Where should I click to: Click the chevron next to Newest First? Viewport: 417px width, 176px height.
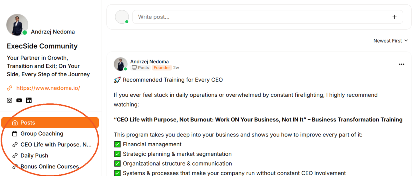pyautogui.click(x=406, y=41)
